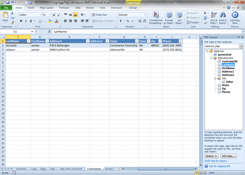Toggle Align Text Left
The width and height of the screenshot is (245, 175).
(x=65, y=21)
